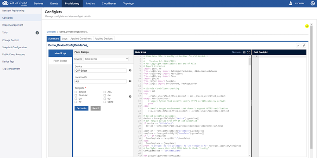Click the cvpuser account name

tap(300, 3)
